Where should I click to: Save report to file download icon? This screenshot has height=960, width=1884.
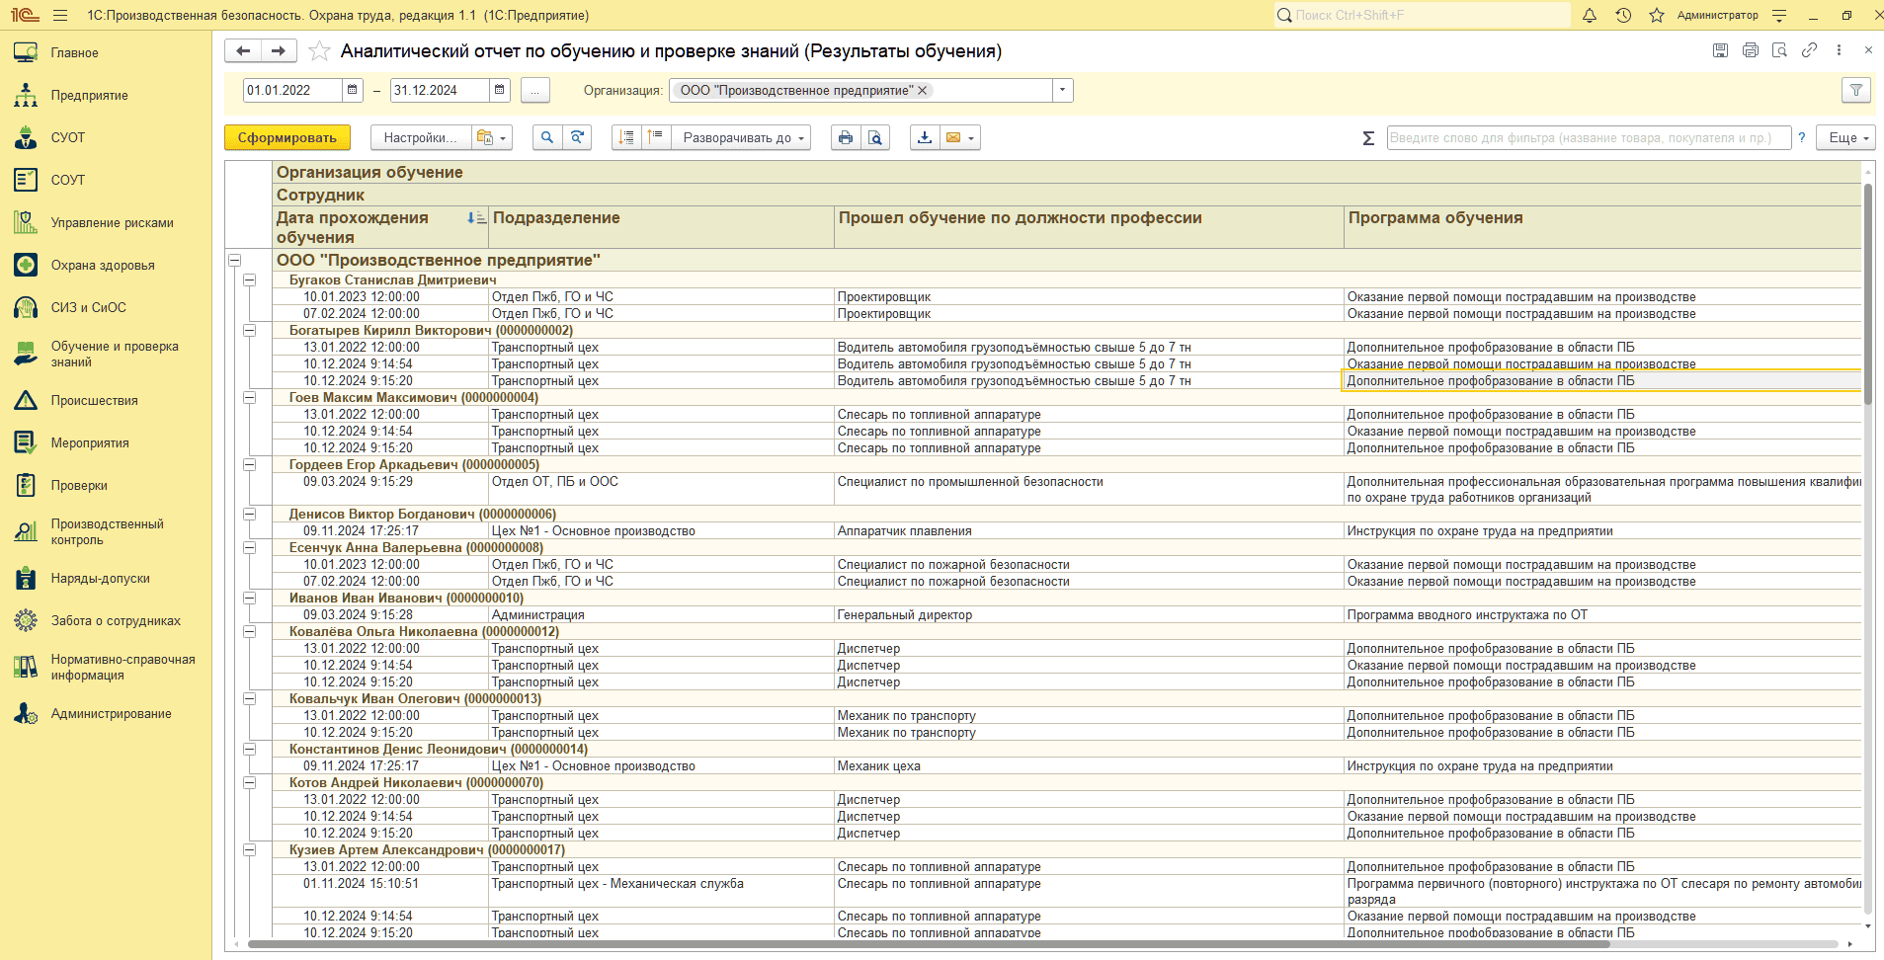(x=924, y=138)
